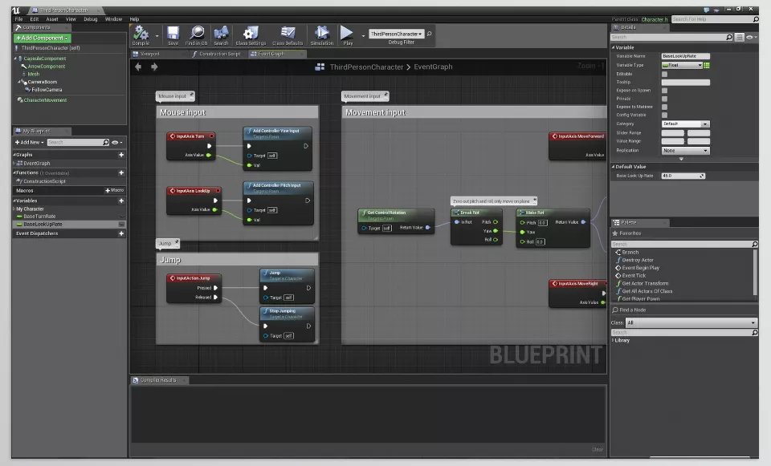Open the File menu
This screenshot has width=771, height=466.
coord(18,19)
